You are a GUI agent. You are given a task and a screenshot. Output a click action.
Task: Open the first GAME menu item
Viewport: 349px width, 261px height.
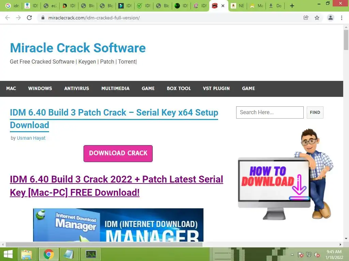148,89
